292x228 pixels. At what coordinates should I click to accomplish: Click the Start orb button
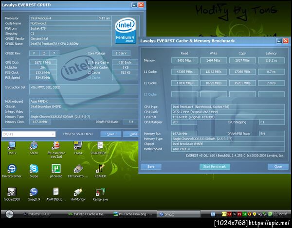coord(9,214)
